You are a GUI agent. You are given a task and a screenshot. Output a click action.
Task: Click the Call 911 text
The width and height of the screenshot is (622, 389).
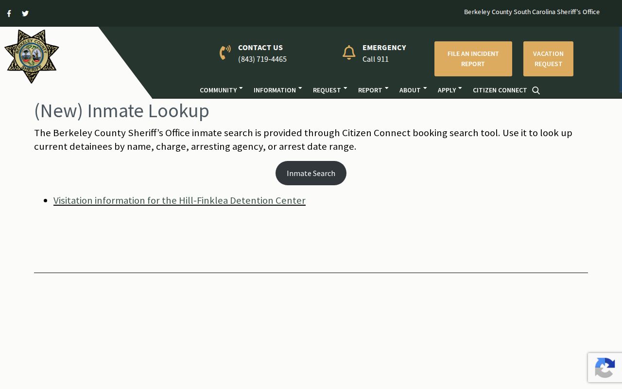(x=376, y=59)
